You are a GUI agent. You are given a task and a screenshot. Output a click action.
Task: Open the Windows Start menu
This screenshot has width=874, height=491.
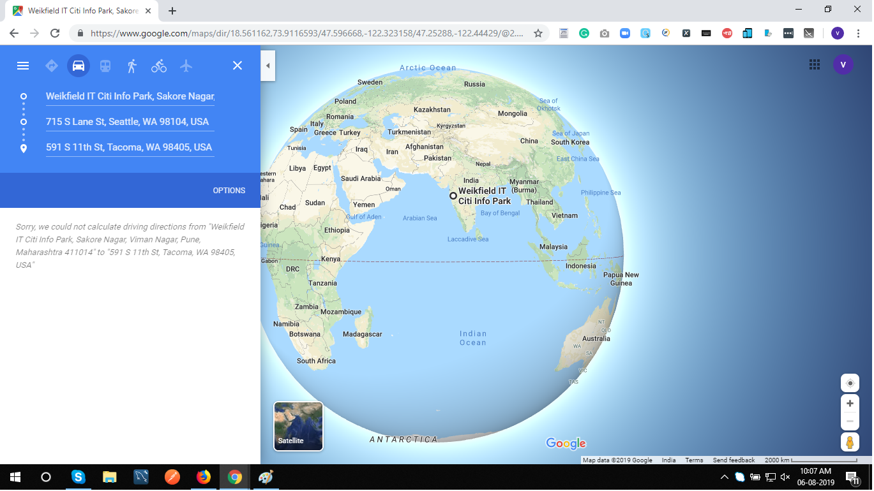pyautogui.click(x=15, y=477)
